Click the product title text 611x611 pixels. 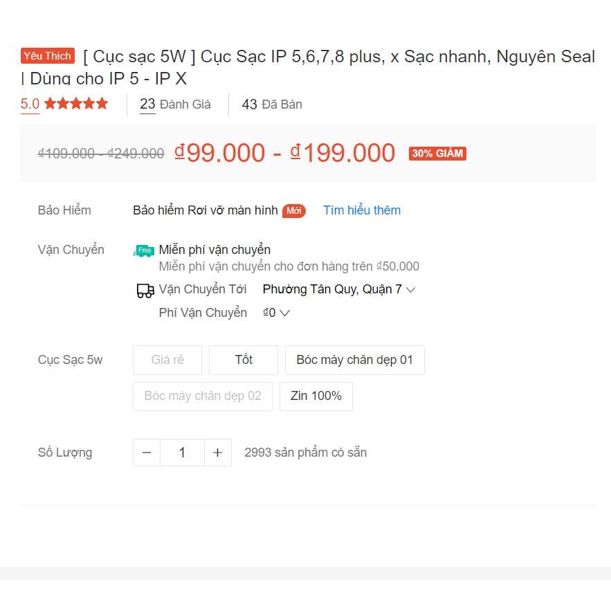(308, 67)
